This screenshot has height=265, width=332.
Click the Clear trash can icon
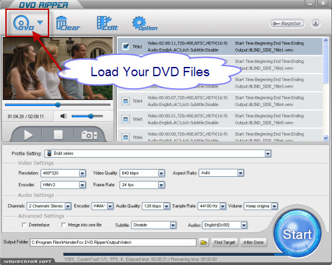[x=67, y=23]
